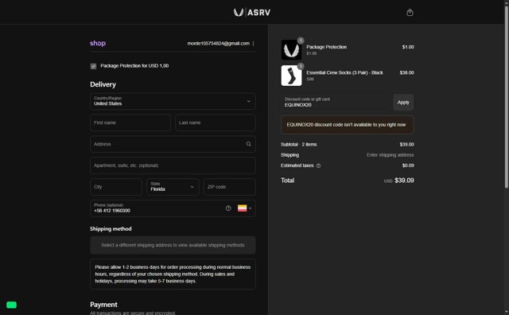
Task: Uncheck Package Protection for USD 1,00
Action: click(x=94, y=66)
